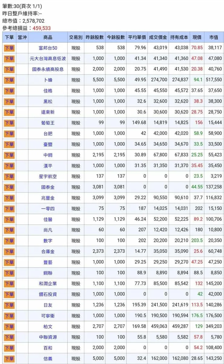This screenshot has width=224, height=364.
Task: Click 下單 button for 百和
Action: [x=9, y=348]
